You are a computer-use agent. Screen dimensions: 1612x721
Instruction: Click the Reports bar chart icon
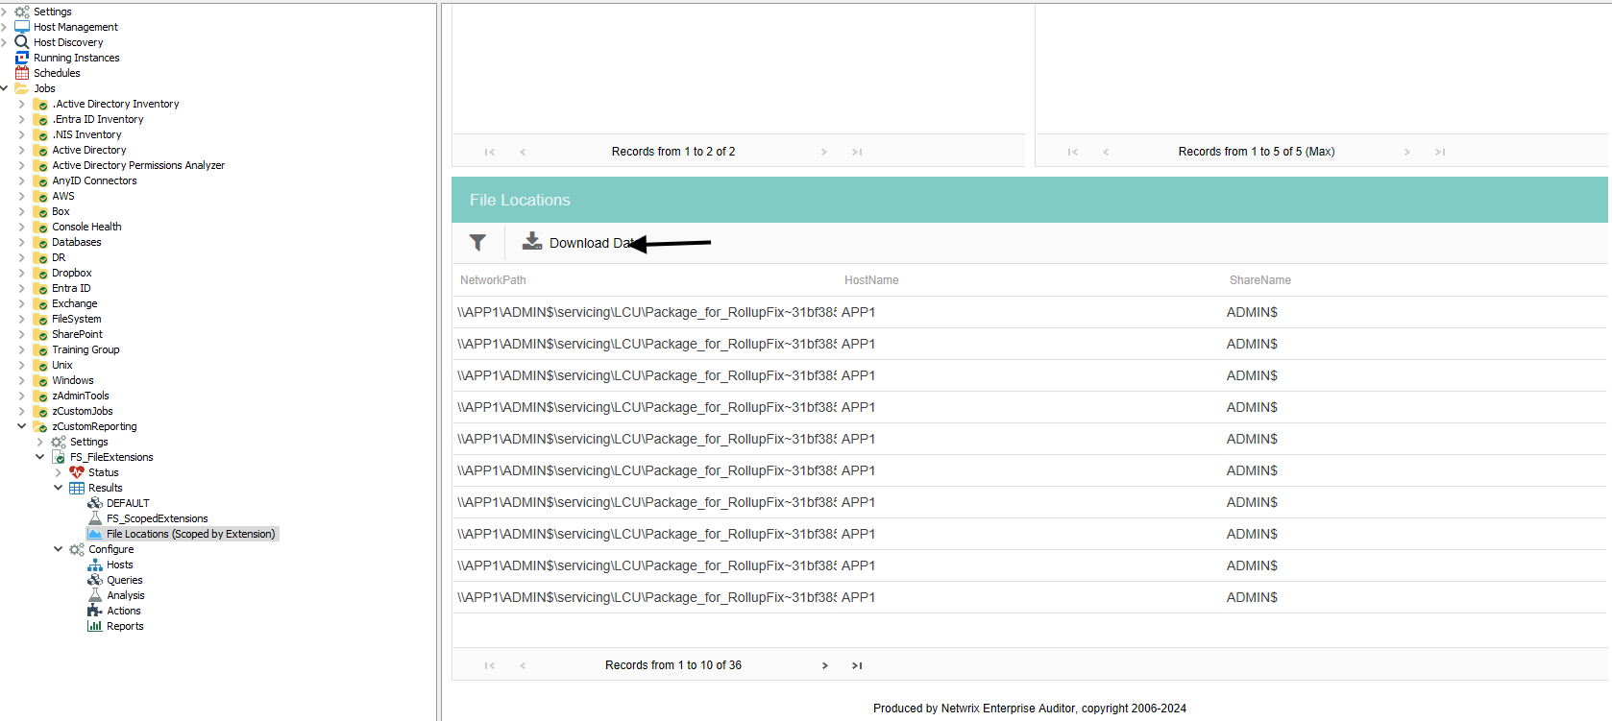click(95, 626)
